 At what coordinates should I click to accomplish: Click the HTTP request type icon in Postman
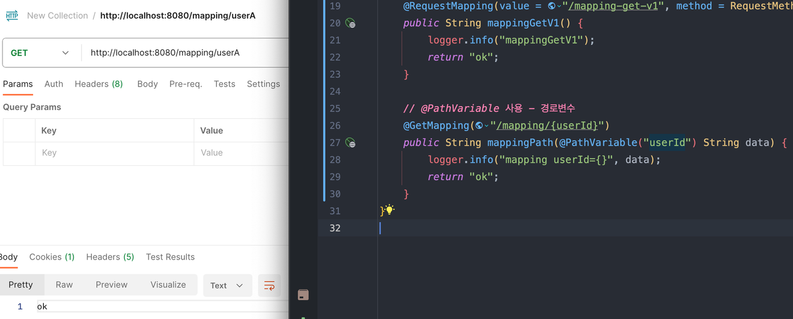12,16
